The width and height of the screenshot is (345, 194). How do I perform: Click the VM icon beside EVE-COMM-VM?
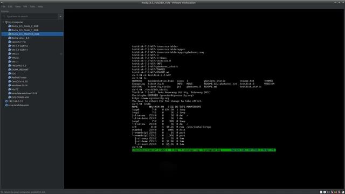coord(10,97)
